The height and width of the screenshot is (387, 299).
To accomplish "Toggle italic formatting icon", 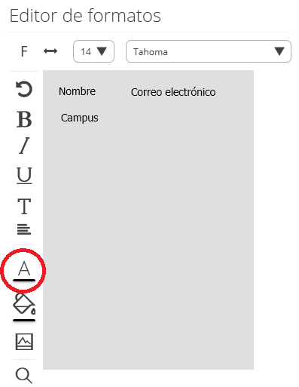I will pos(24,146).
